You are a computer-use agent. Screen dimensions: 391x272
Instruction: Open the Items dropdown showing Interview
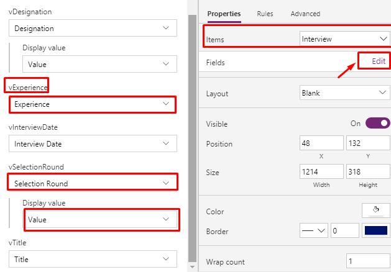pyautogui.click(x=345, y=39)
